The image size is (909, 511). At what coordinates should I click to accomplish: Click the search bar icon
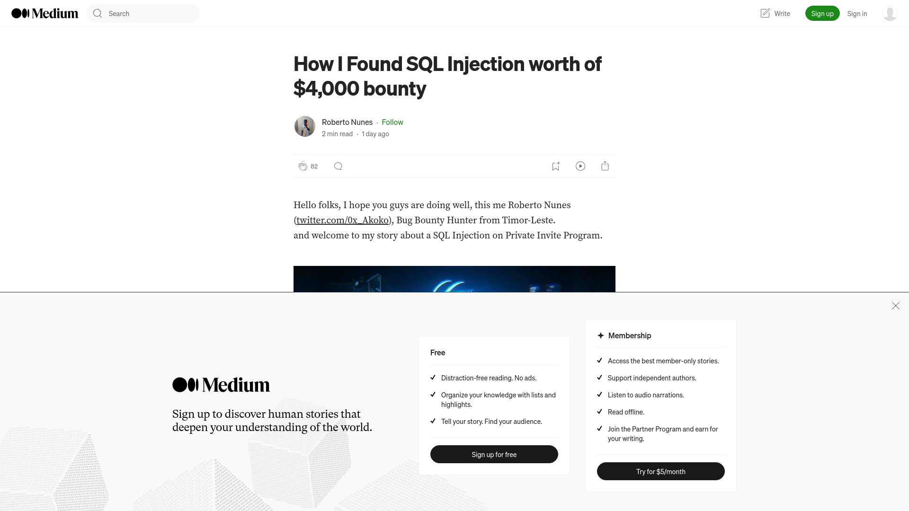coord(98,13)
